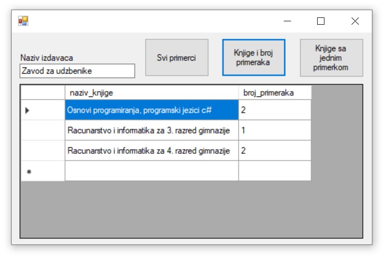Viewport: 384px width, 257px height.
Task: Maximize the application window
Action: pos(321,21)
